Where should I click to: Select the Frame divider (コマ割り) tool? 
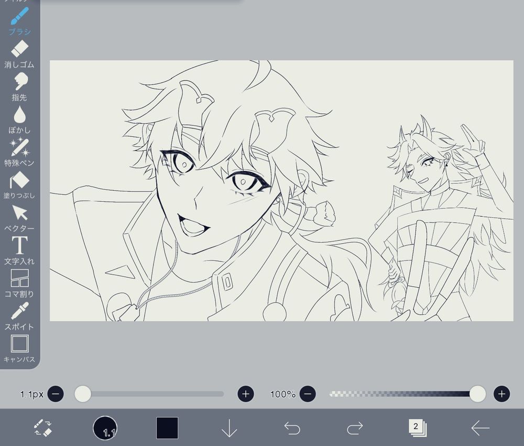click(x=19, y=284)
